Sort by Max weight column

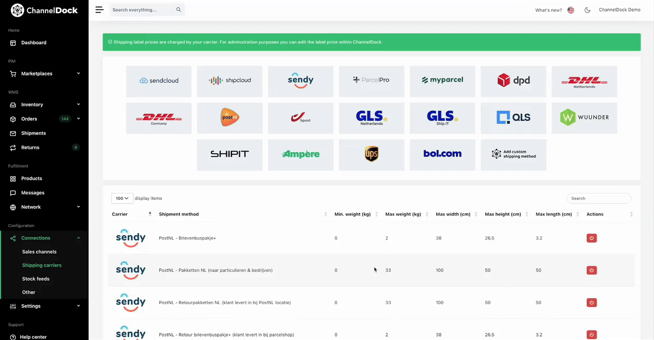[407, 214]
